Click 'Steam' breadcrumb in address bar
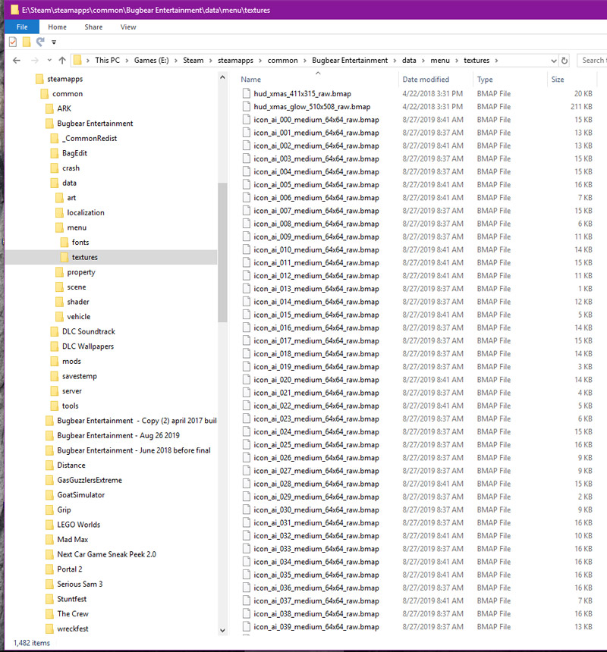 [x=193, y=61]
